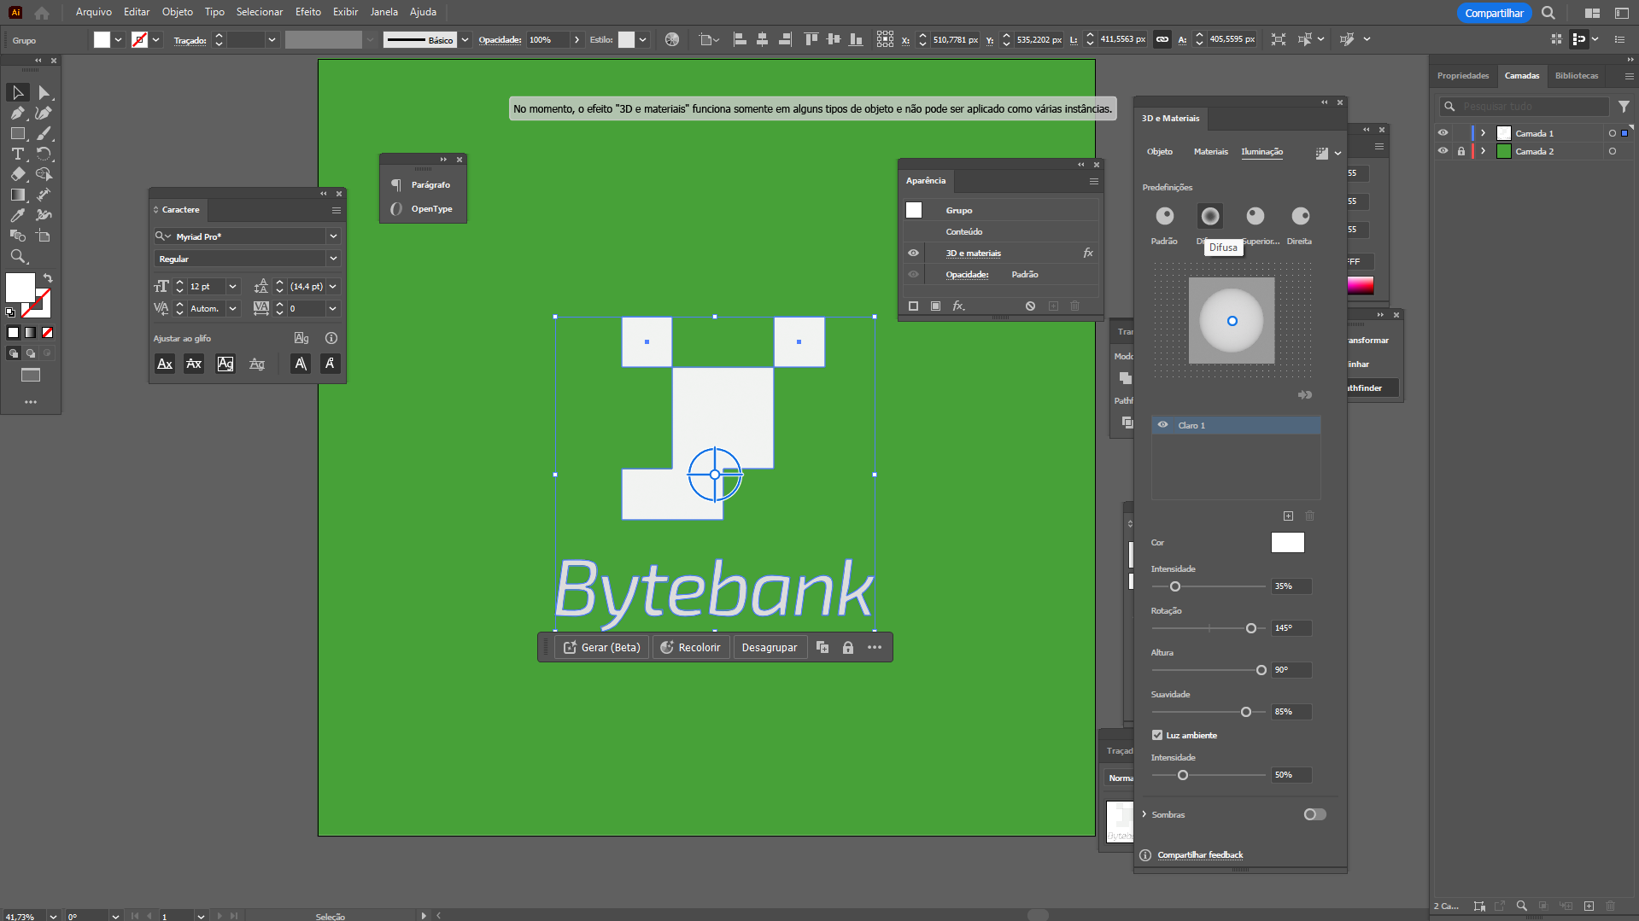Toggle constrain width and height proportions
Image resolution: width=1639 pixels, height=921 pixels.
pyautogui.click(x=1162, y=39)
